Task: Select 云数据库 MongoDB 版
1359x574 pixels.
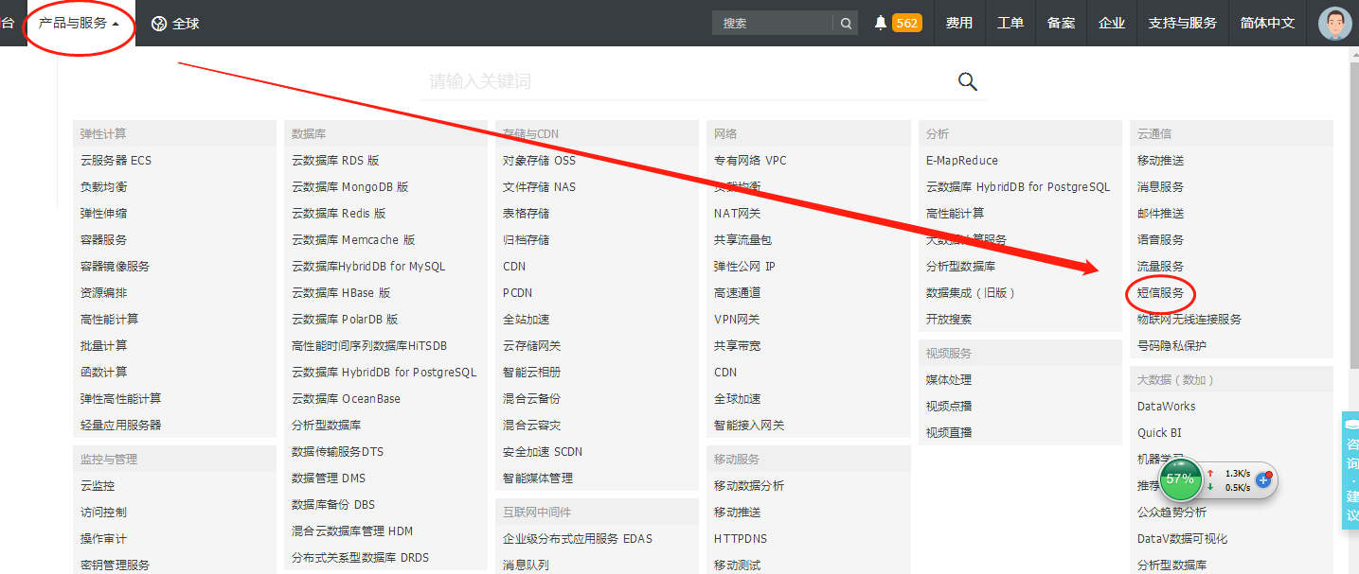Action: pyautogui.click(x=350, y=187)
